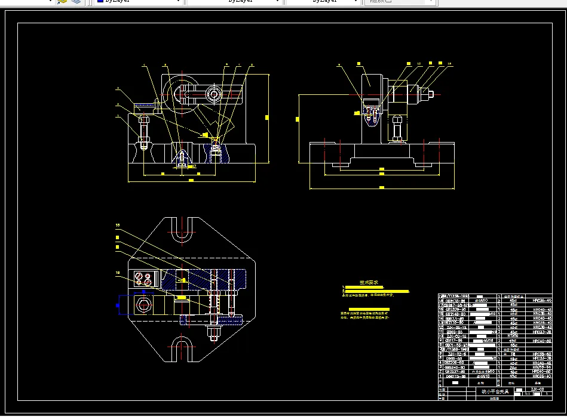This screenshot has height=417, width=567.
Task: Select the hex nut in plan view
Action: (143, 305)
